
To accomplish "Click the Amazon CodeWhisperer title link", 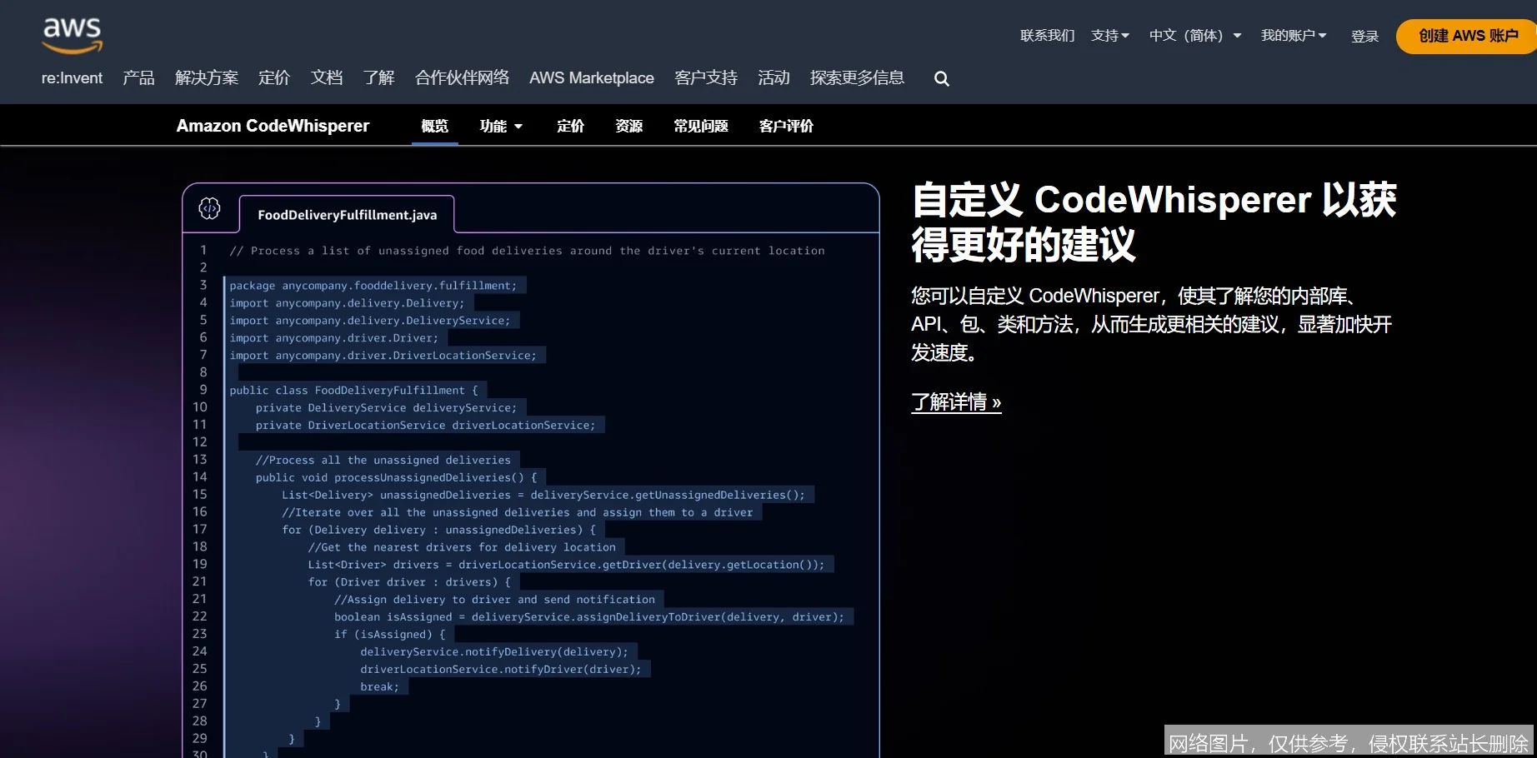I will [x=273, y=126].
